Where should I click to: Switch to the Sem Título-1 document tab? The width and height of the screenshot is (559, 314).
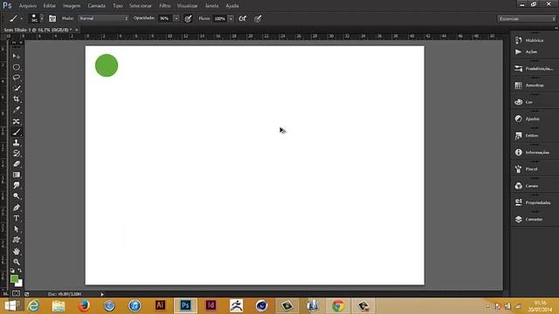point(38,30)
